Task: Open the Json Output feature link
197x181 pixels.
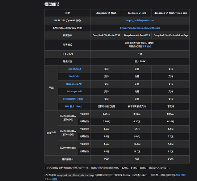Action: click(74, 69)
